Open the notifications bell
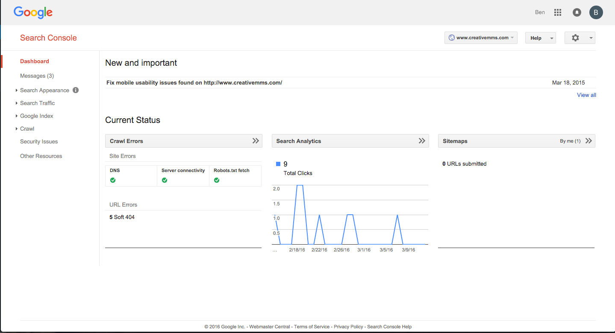The width and height of the screenshot is (615, 333). click(577, 12)
